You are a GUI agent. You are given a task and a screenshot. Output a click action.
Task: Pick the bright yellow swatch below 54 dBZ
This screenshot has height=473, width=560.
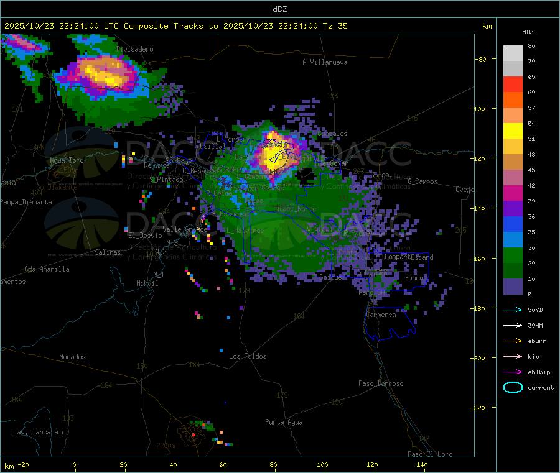[513, 131]
